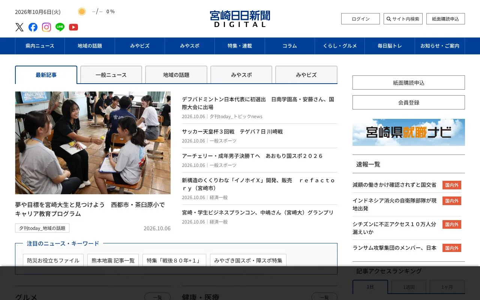The height and width of the screenshot is (300, 480).
Task: Open the Facebook social icon
Action: click(x=33, y=27)
